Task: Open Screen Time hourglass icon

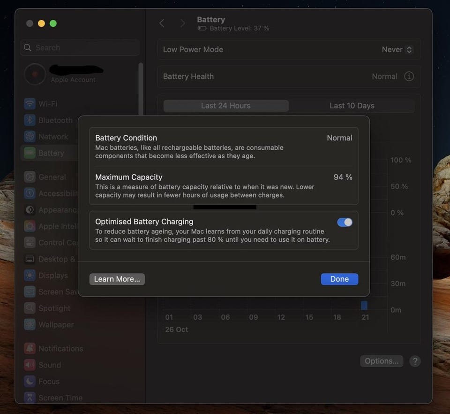Action: point(30,398)
